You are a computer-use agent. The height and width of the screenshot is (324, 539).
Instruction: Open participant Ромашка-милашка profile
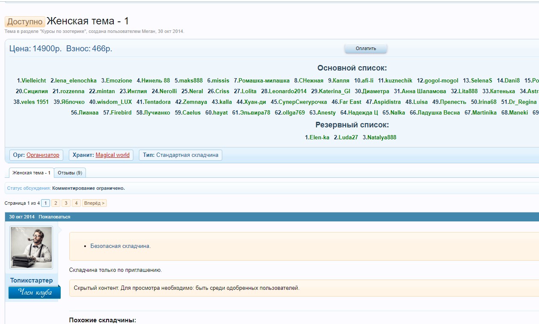(264, 80)
